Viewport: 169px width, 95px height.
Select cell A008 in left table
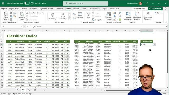[x=10, y=65]
